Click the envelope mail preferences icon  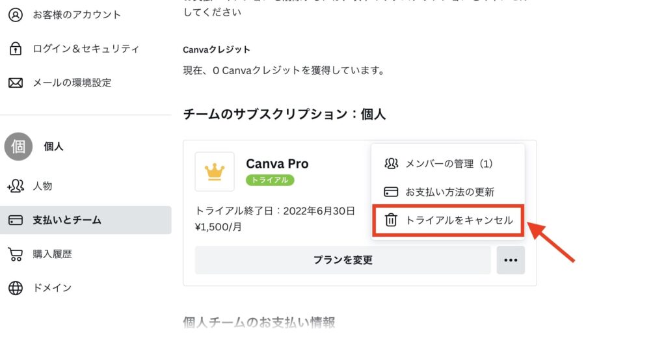tap(16, 83)
